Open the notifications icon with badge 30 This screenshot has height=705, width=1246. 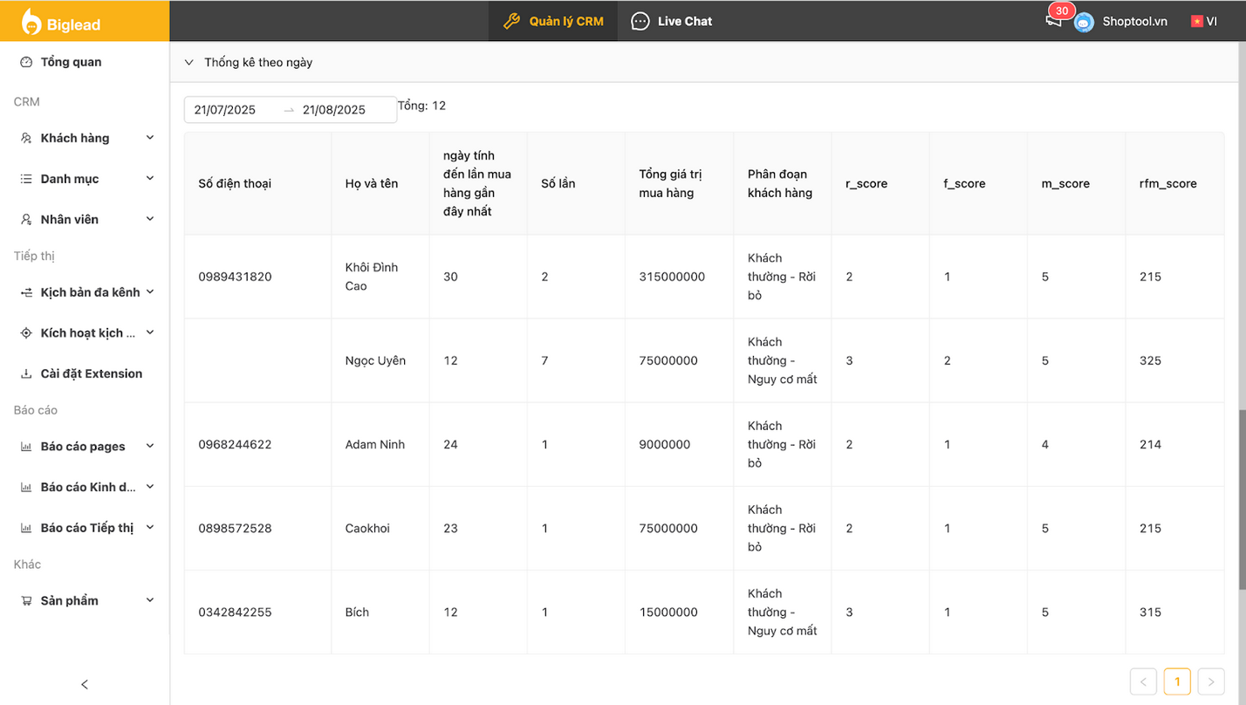[1054, 20]
